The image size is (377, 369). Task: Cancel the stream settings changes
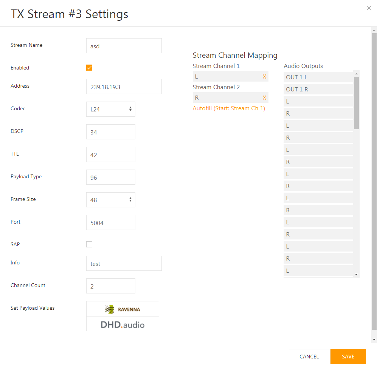point(309,357)
